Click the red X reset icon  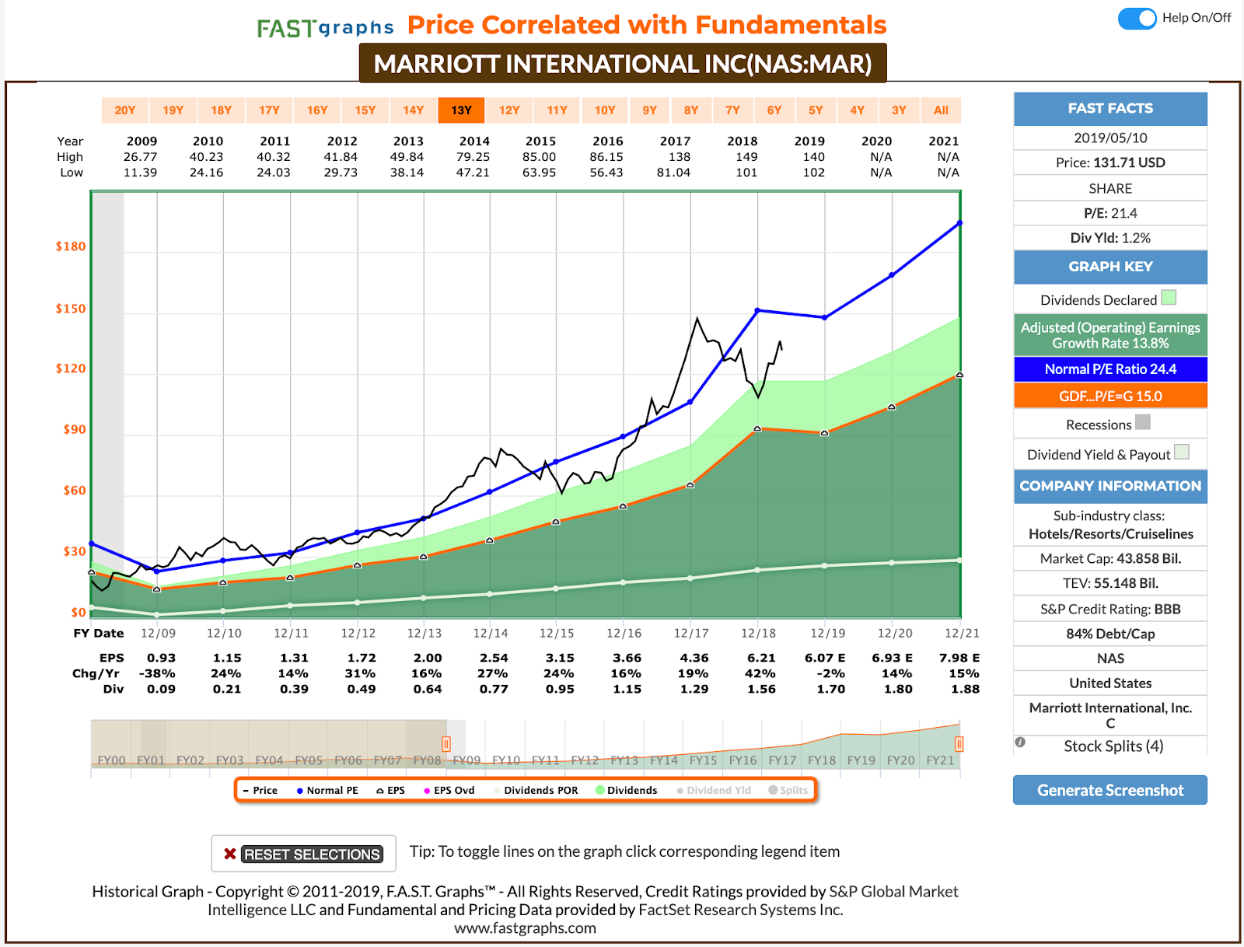(x=229, y=854)
